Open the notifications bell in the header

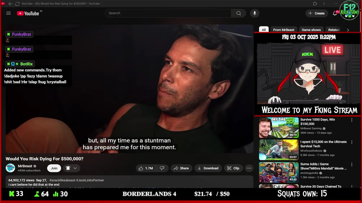[335, 13]
